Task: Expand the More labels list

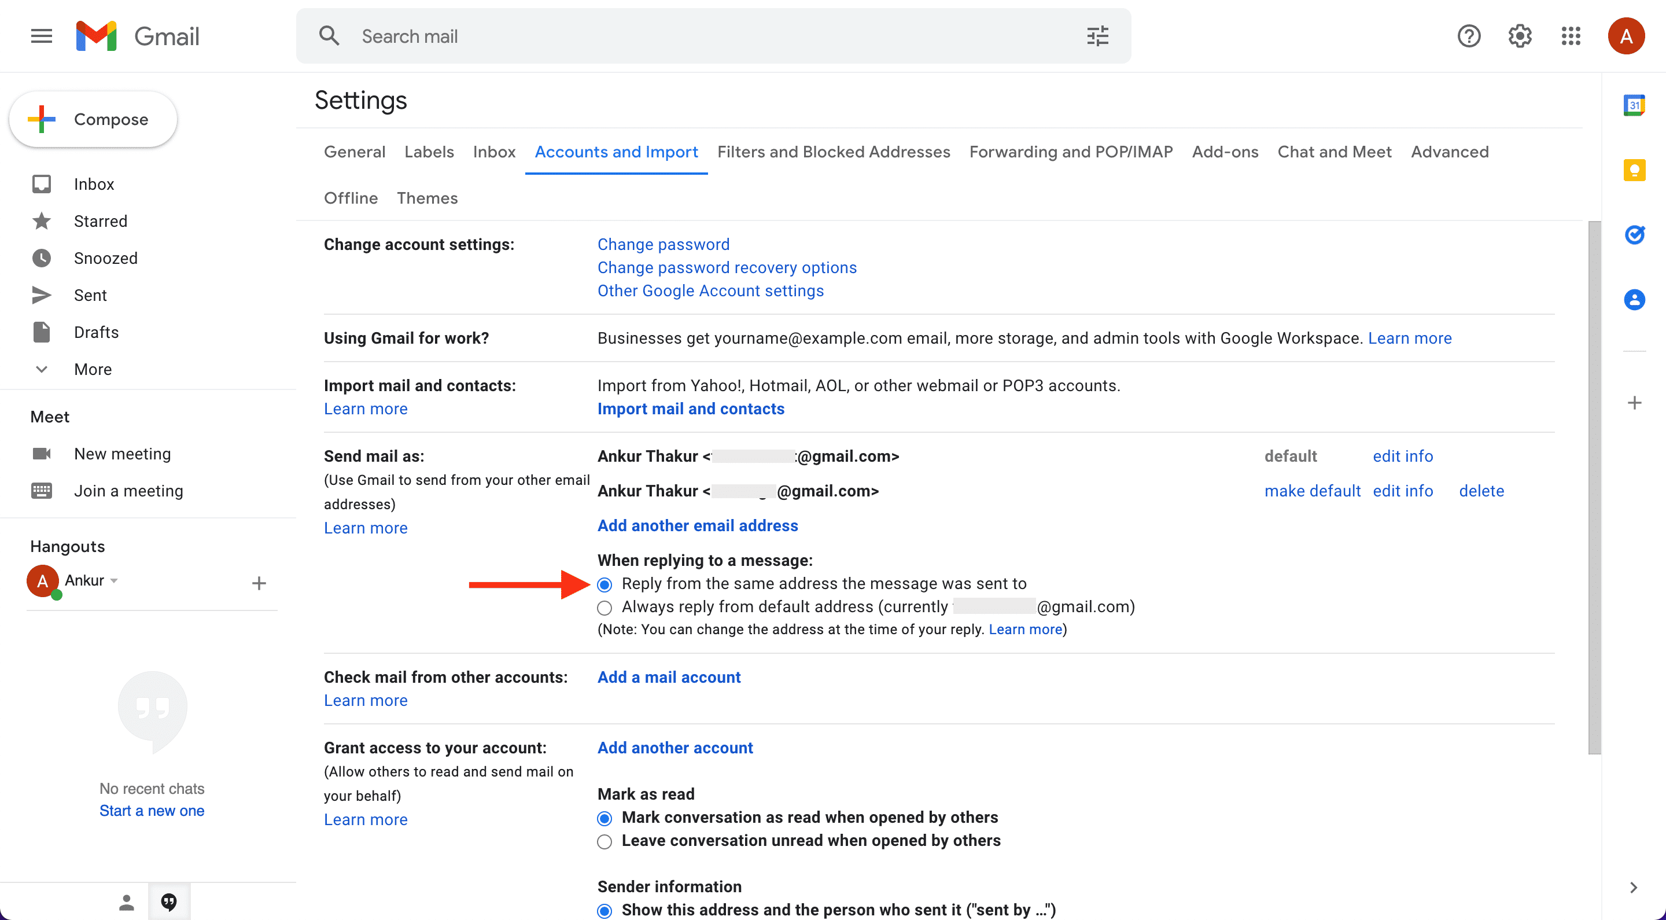Action: [93, 369]
